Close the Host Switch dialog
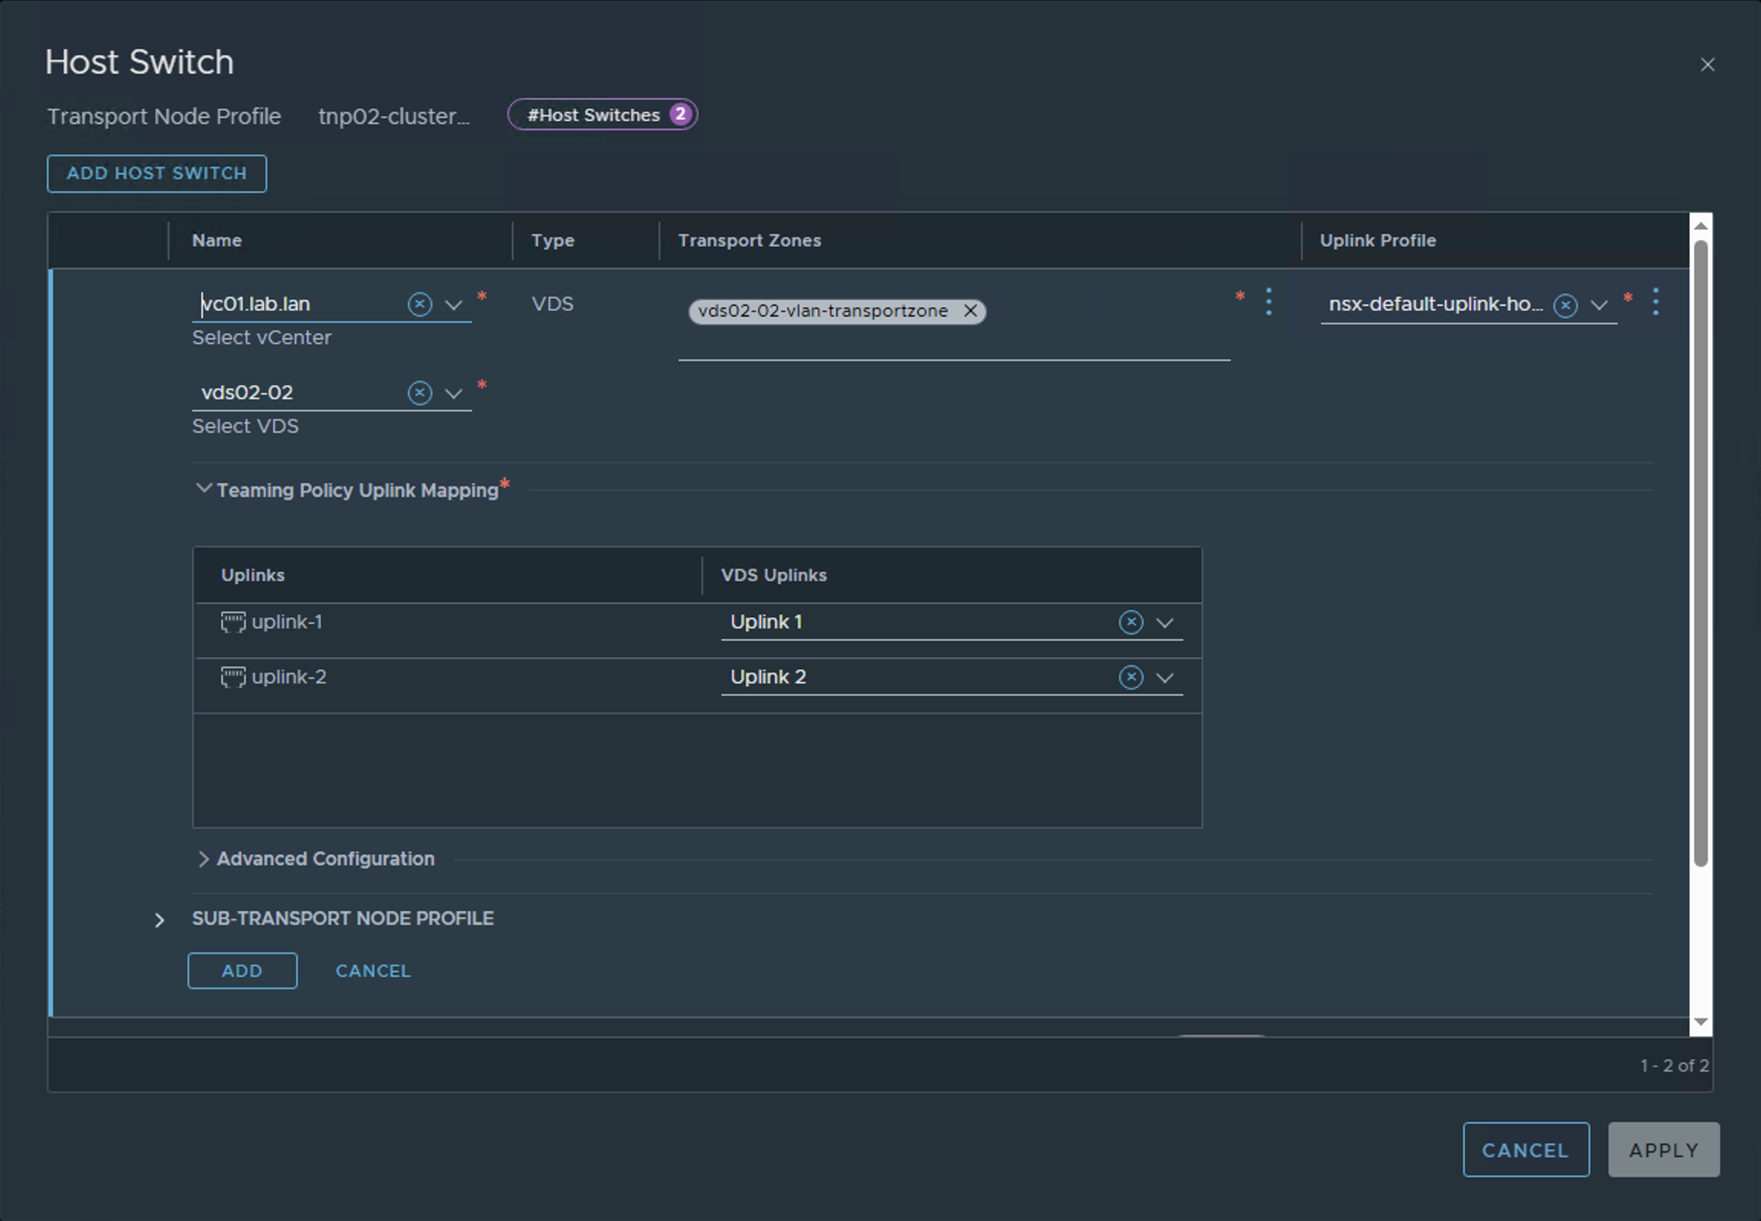The height and width of the screenshot is (1221, 1761). [1707, 64]
